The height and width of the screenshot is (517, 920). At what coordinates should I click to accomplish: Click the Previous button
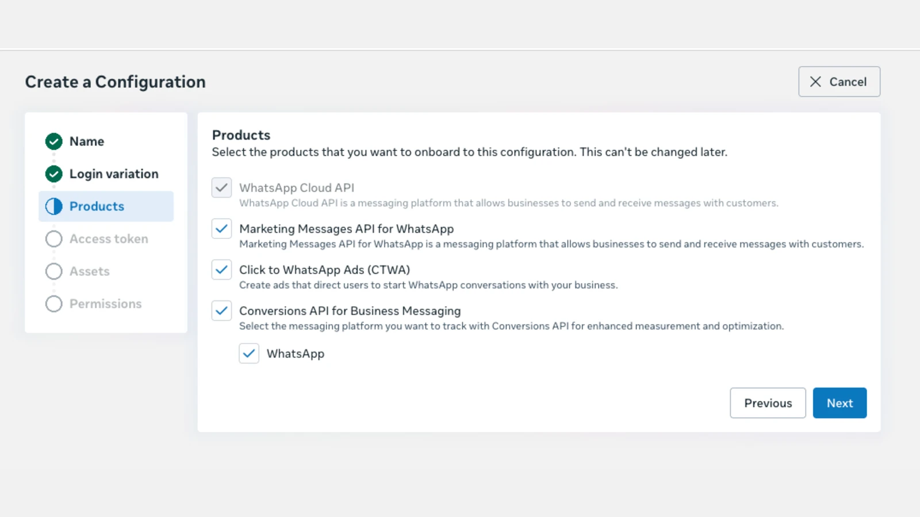click(768, 403)
